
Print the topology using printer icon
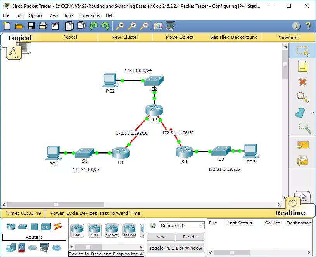[x=43, y=26]
